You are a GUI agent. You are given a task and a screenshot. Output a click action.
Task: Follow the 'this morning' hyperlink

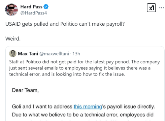[x=88, y=106]
